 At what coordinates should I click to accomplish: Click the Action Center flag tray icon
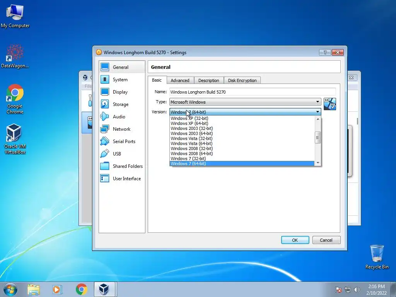click(x=338, y=290)
